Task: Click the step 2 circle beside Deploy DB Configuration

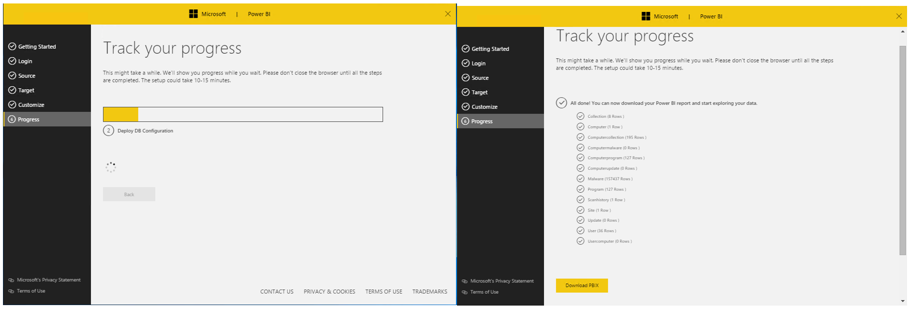Action: pos(109,131)
